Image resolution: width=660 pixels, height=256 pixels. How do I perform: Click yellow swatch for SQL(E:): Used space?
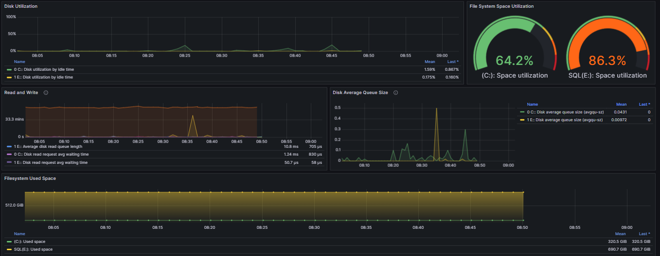tap(9, 249)
